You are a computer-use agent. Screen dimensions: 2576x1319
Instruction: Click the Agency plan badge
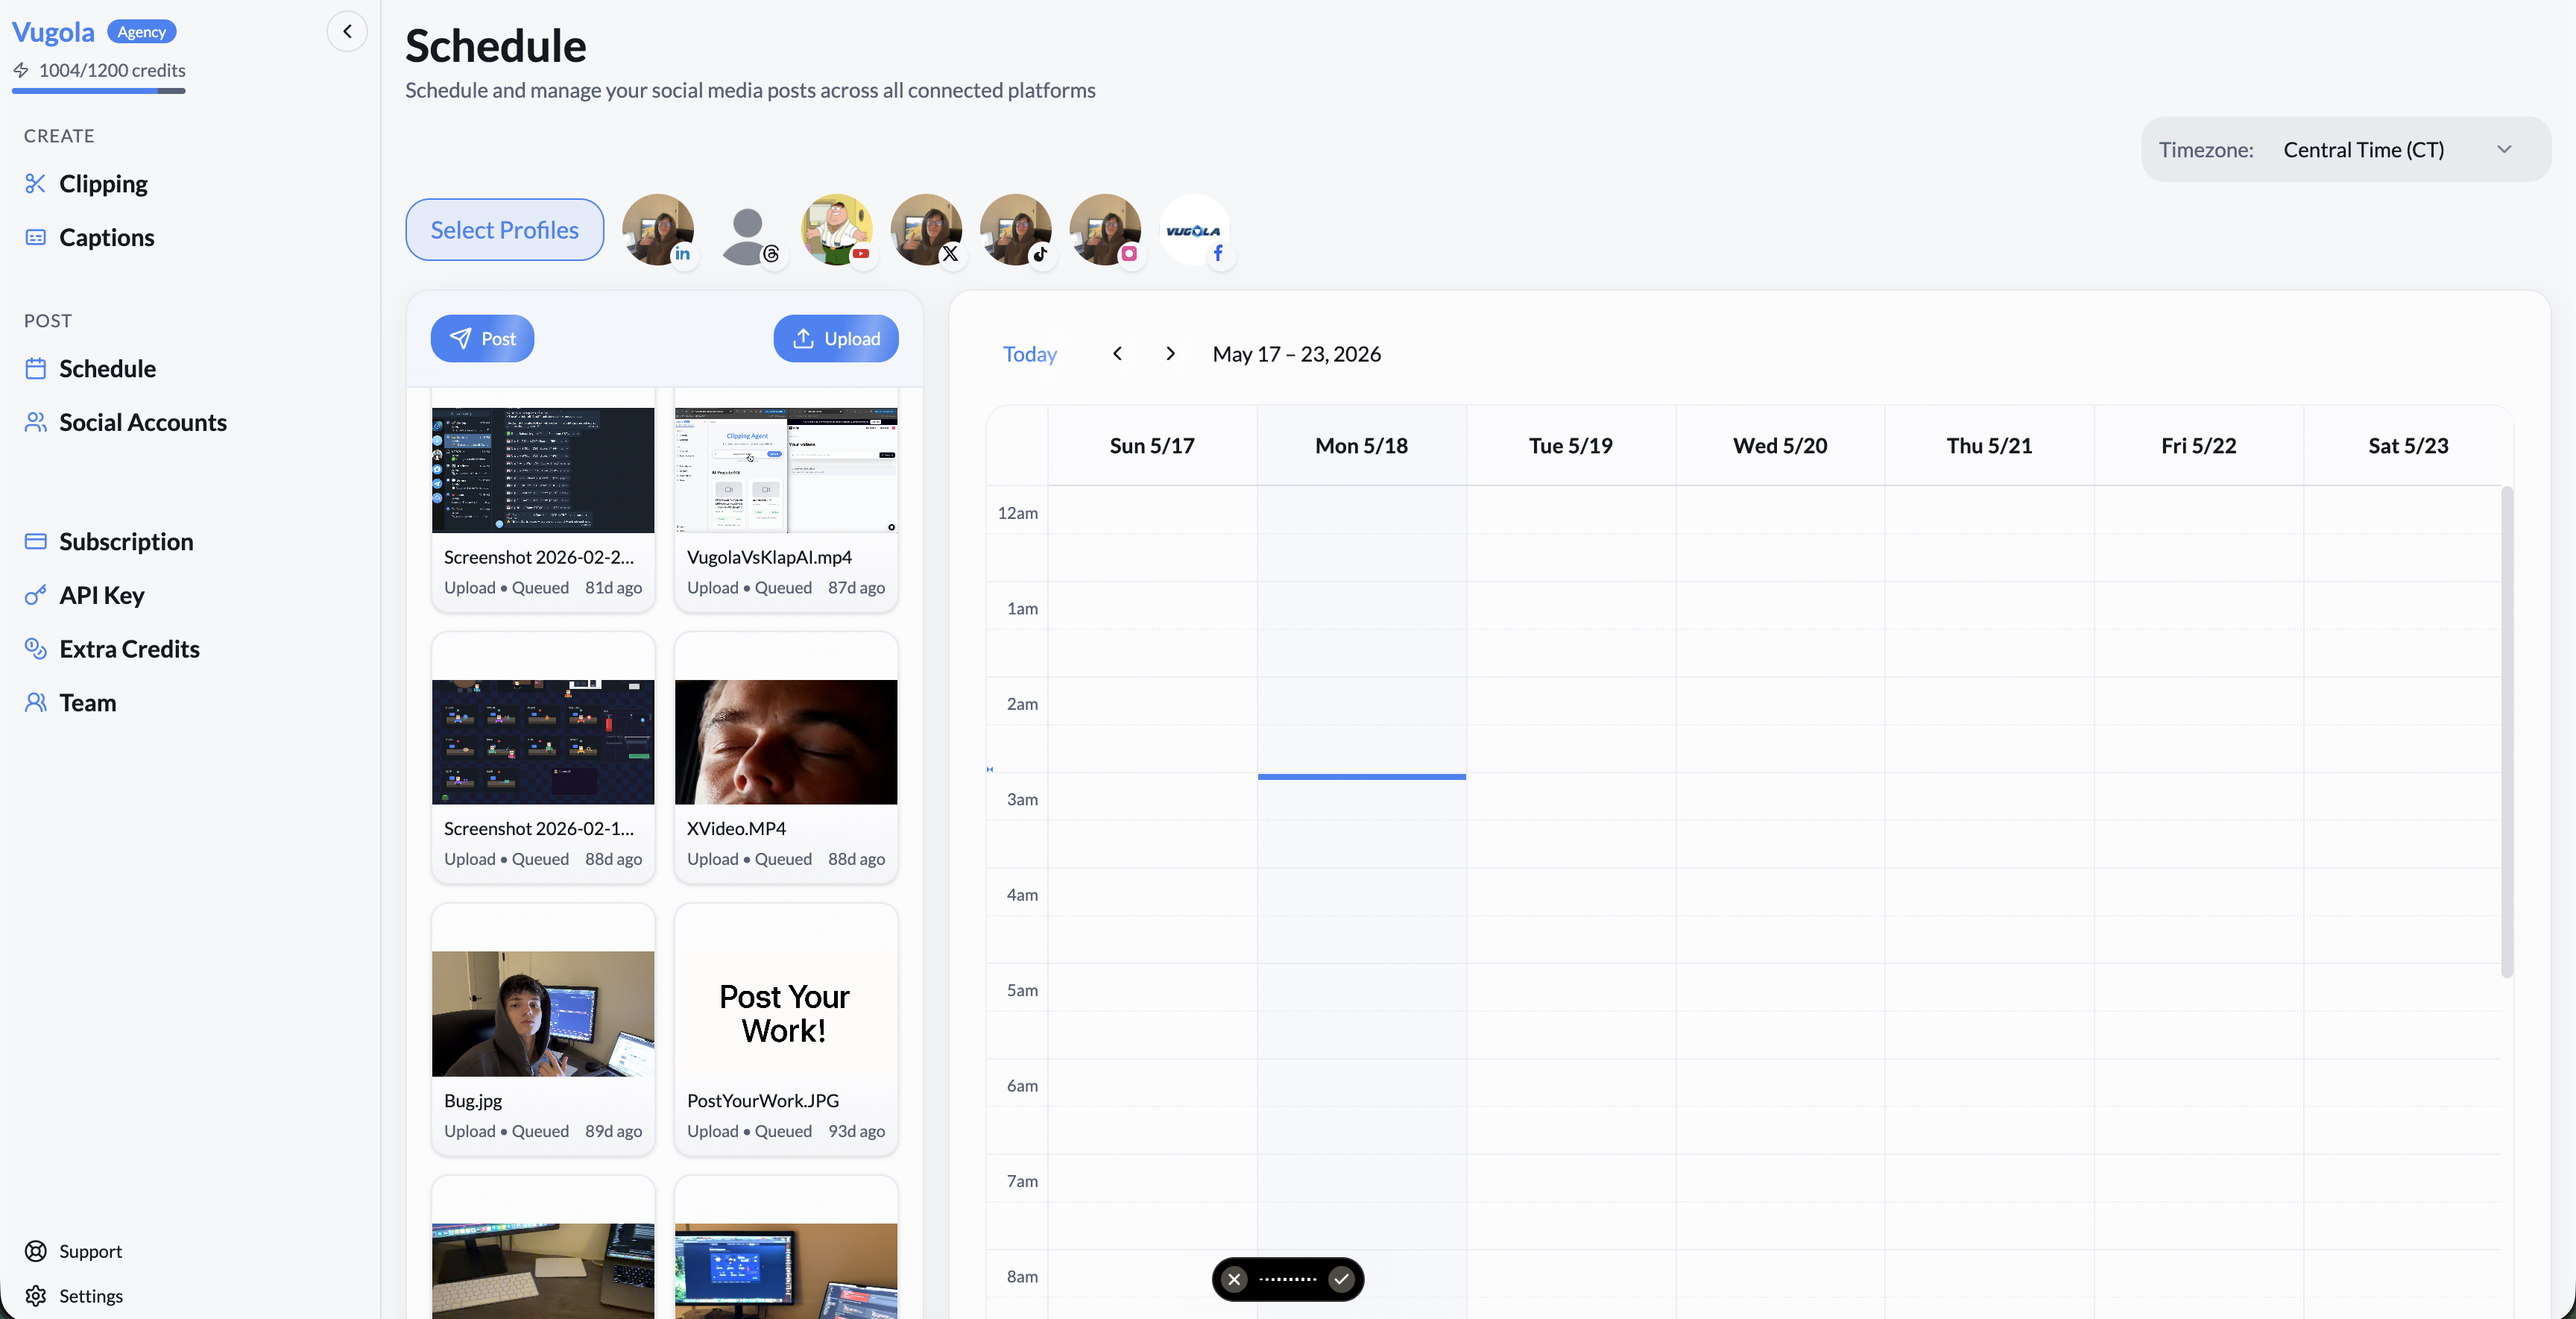[141, 32]
